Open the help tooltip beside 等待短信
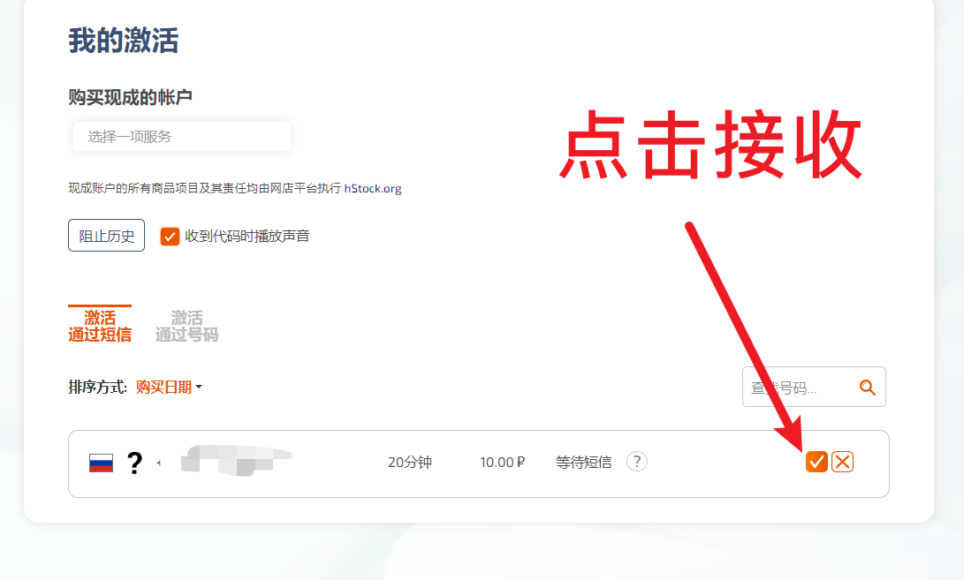The image size is (964, 580). [637, 462]
